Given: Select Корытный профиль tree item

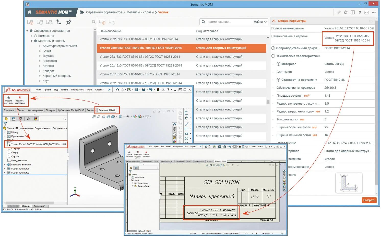Looking at the screenshot, I should (57, 76).
